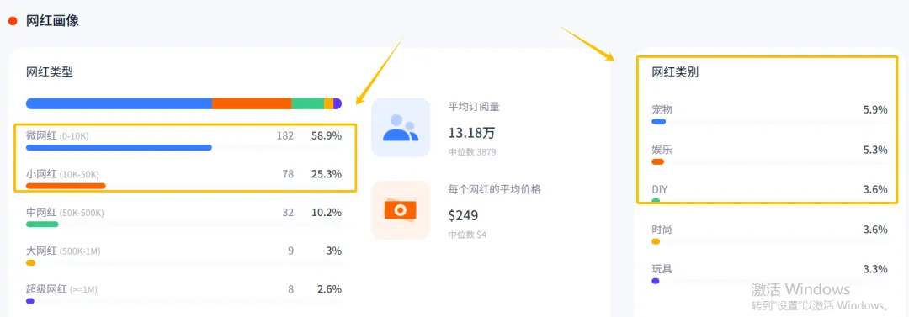Click the orange dot beside 网红画像
Image resolution: width=909 pixels, height=317 pixels.
tap(12, 22)
